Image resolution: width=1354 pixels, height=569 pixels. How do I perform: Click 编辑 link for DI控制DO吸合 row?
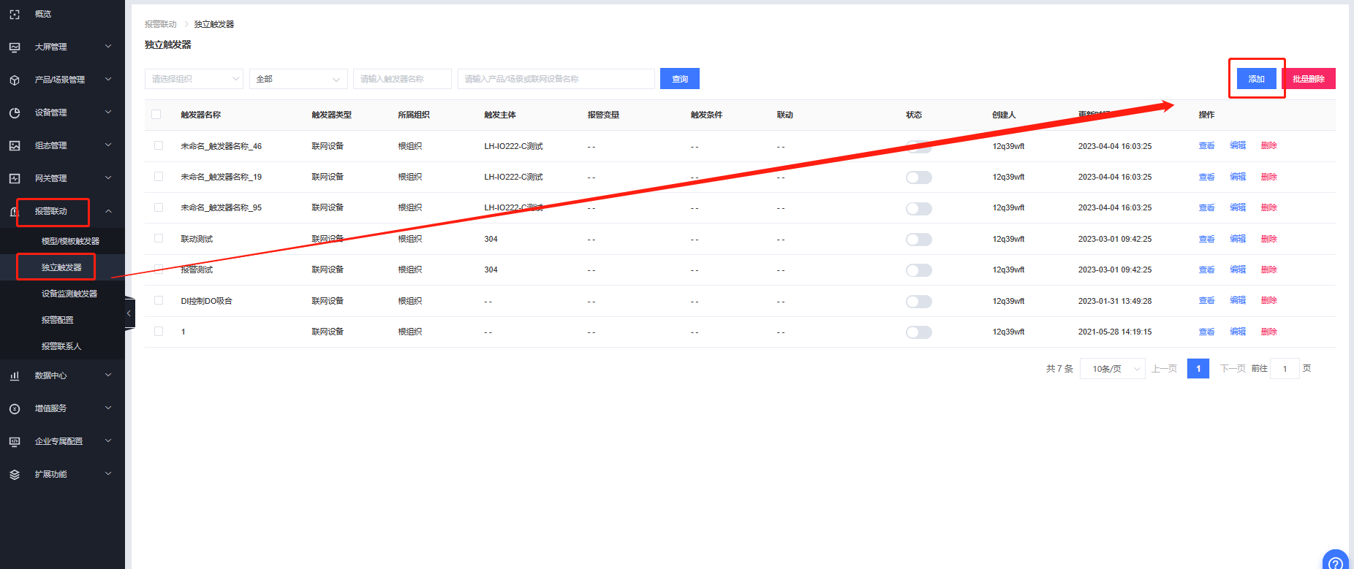pos(1237,300)
